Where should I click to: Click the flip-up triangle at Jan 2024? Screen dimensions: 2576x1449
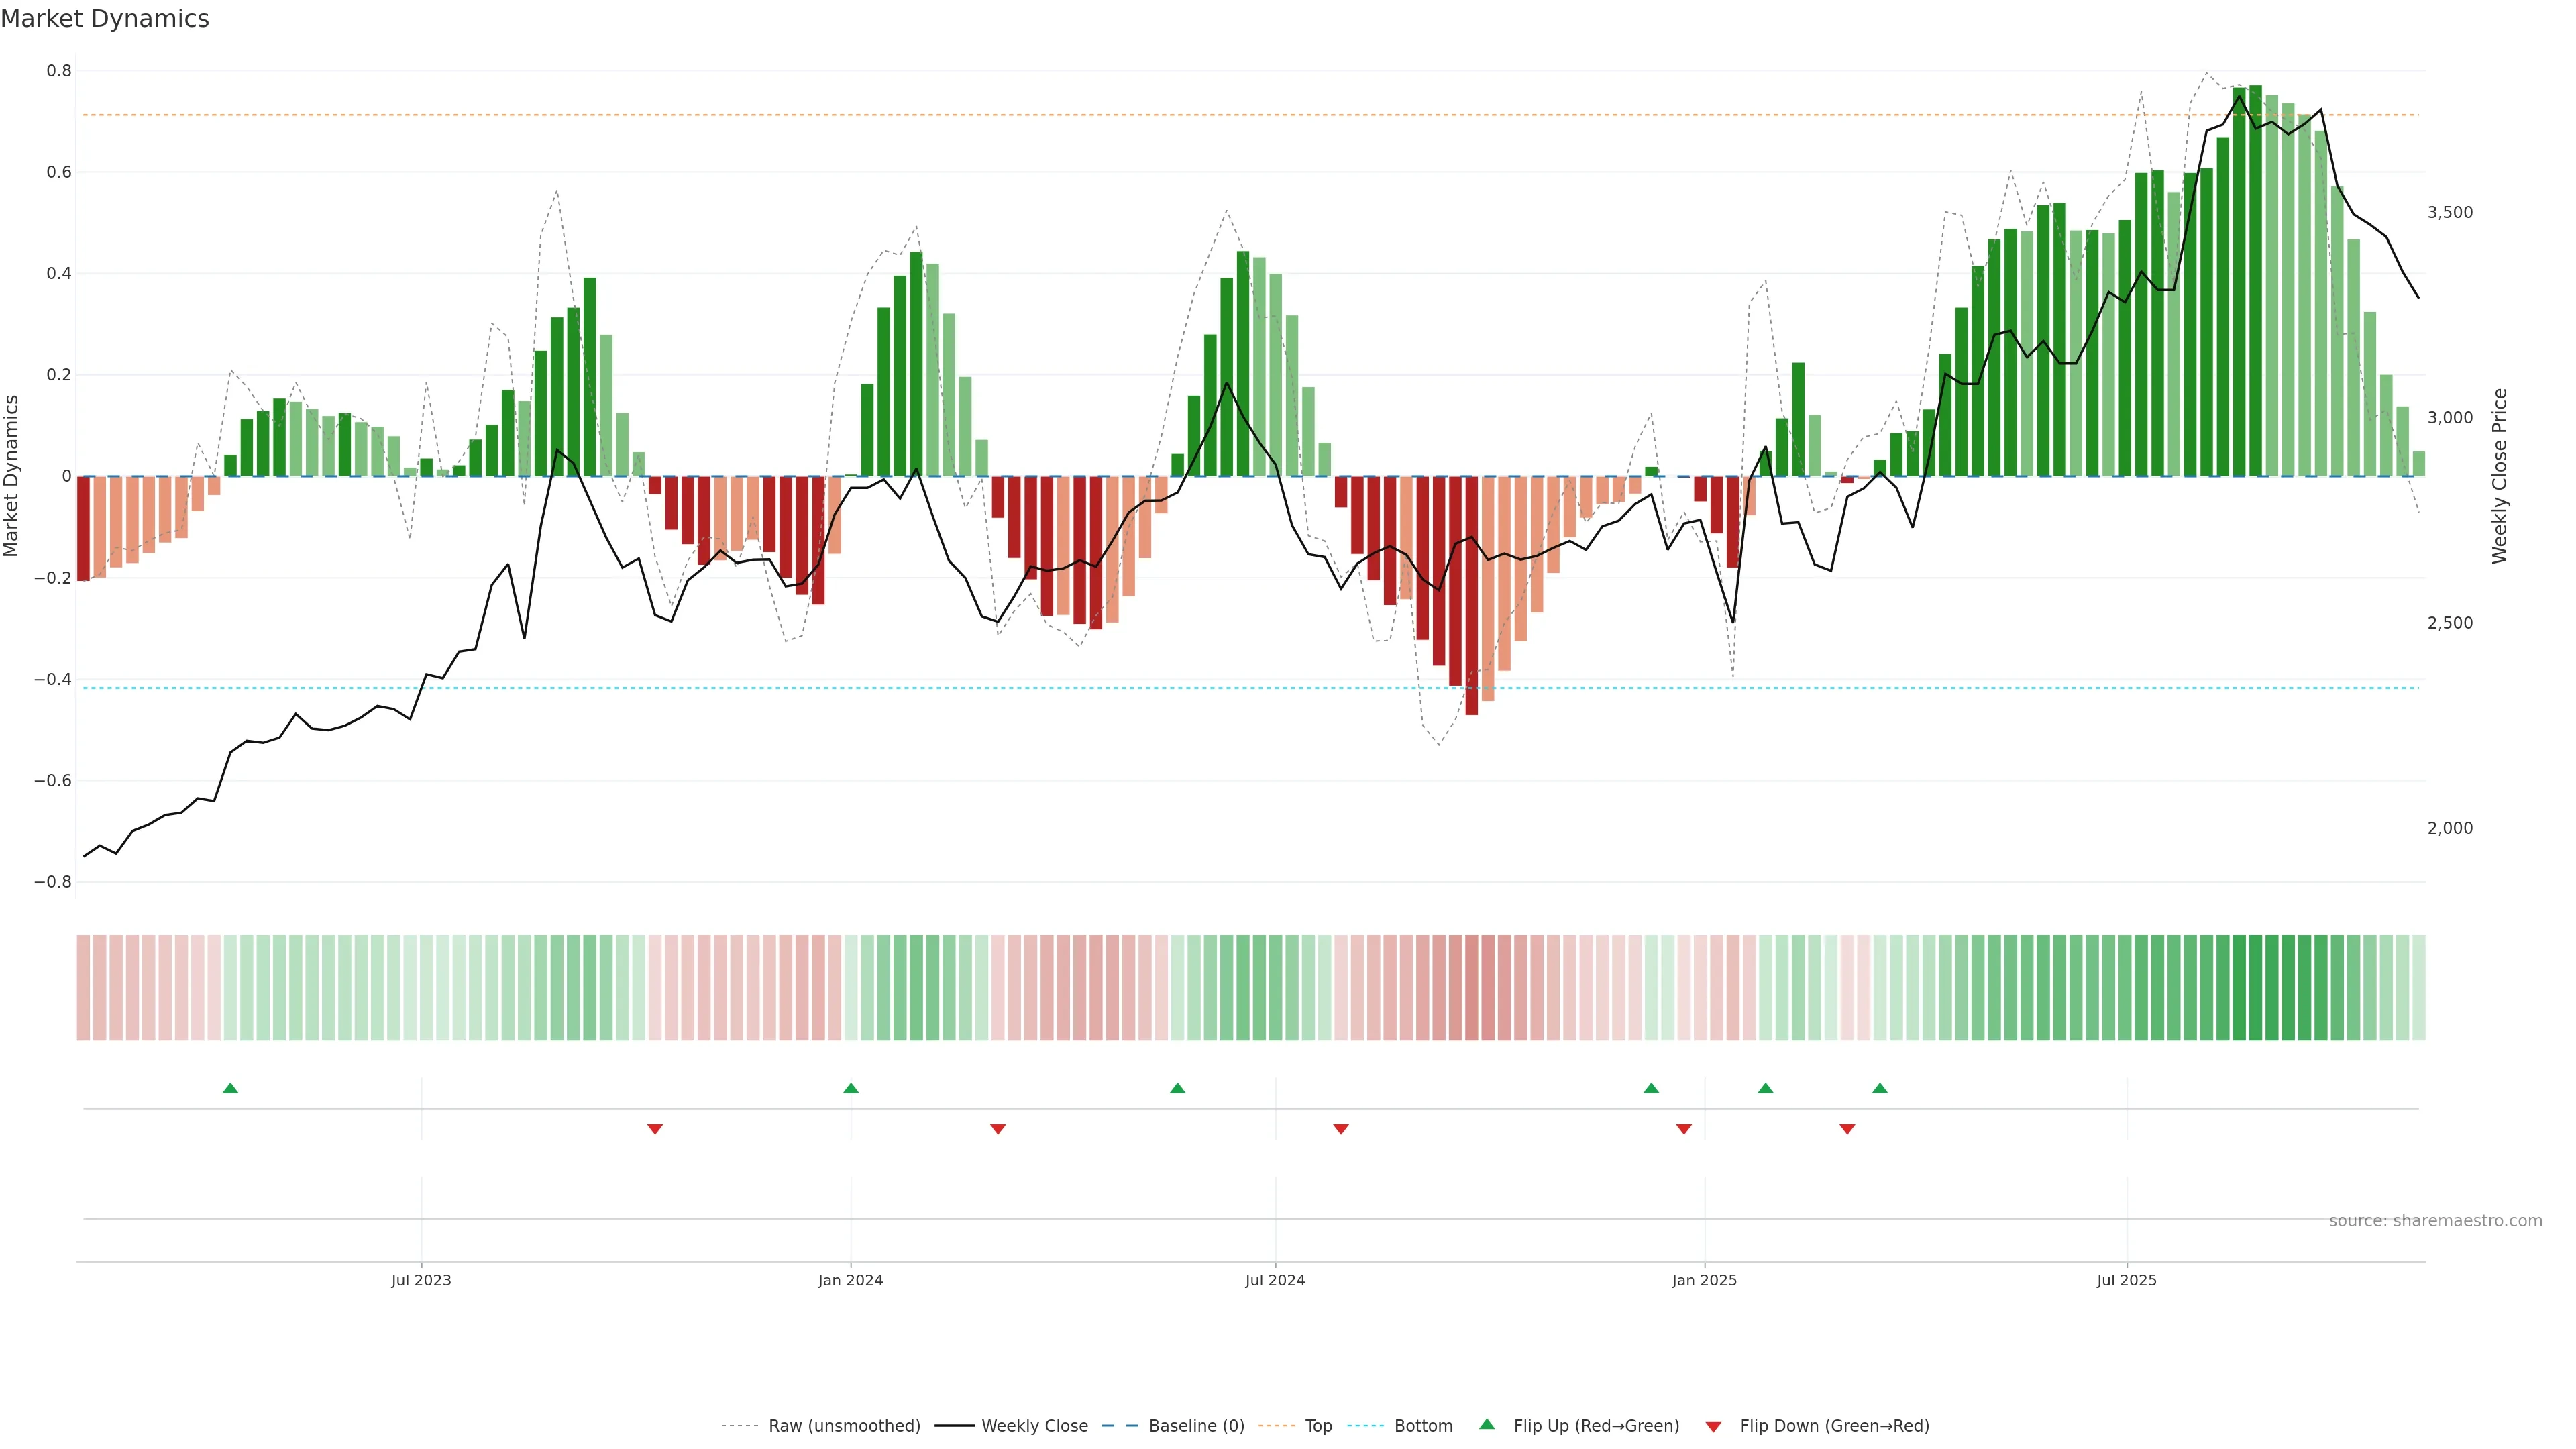851,1088
